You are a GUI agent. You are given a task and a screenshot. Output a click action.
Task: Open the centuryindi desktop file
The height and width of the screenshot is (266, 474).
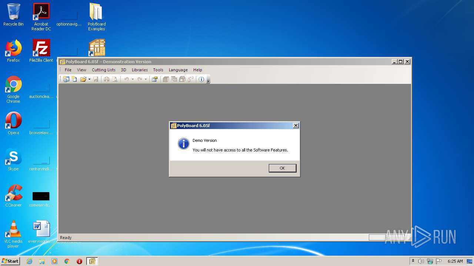tap(41, 162)
